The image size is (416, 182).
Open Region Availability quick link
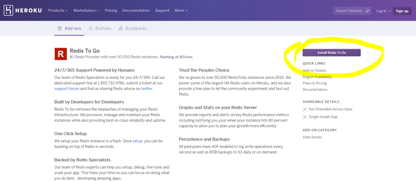[317, 77]
